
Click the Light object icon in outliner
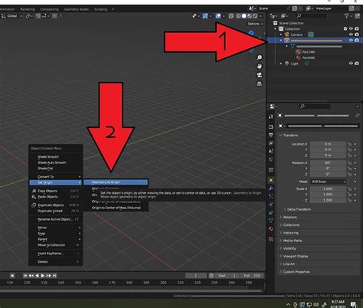click(286, 64)
